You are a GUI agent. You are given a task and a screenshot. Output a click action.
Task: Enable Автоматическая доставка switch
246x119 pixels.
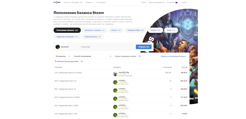click(81, 61)
